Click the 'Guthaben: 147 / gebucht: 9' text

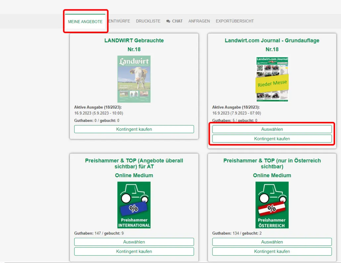(99, 233)
